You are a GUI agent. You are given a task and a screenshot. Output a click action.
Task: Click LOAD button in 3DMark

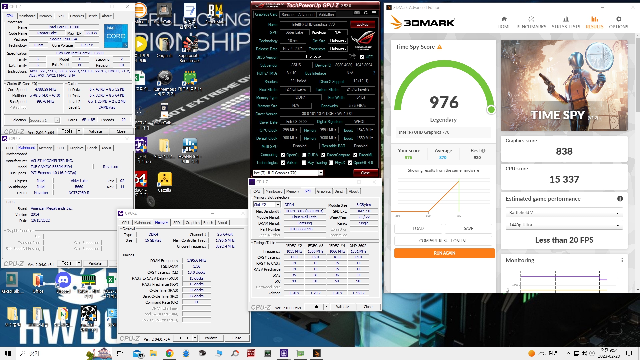[x=418, y=229]
